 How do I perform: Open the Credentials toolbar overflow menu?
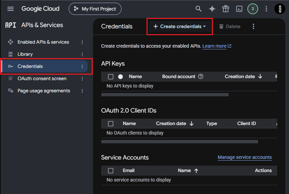coord(253,26)
